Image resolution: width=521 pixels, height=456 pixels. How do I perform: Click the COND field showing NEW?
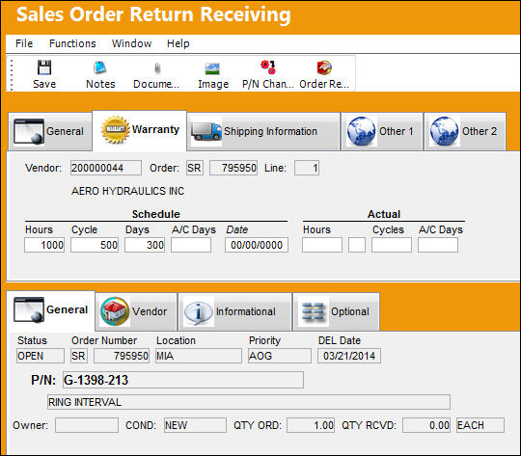[195, 425]
